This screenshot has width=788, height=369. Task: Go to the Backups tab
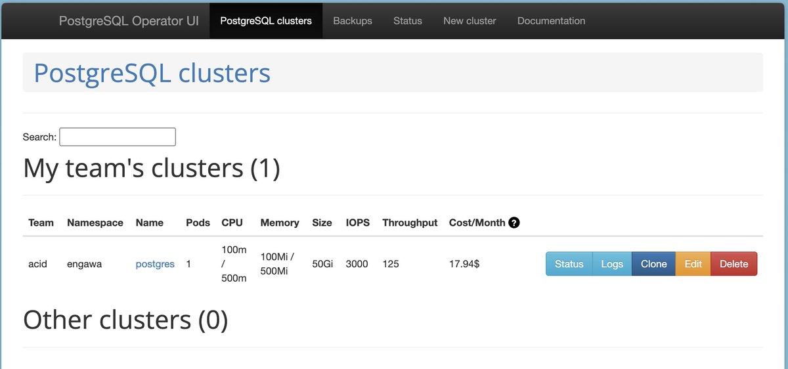point(353,20)
